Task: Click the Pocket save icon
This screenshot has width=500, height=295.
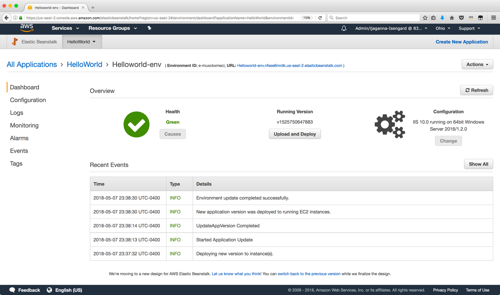Action: coord(461,18)
